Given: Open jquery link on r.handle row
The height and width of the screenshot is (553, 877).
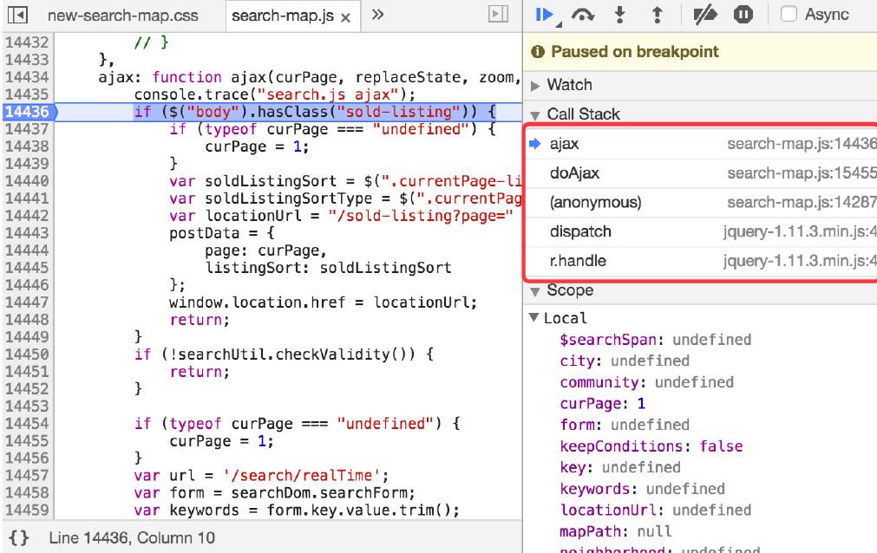Looking at the screenshot, I should [x=800, y=261].
